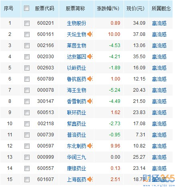
Task: Open 禽流感 concept link in 华润三九 row
Action: coord(159,157)
